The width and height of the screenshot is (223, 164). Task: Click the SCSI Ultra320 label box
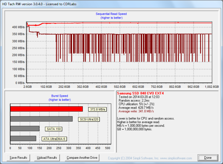coord(89,119)
